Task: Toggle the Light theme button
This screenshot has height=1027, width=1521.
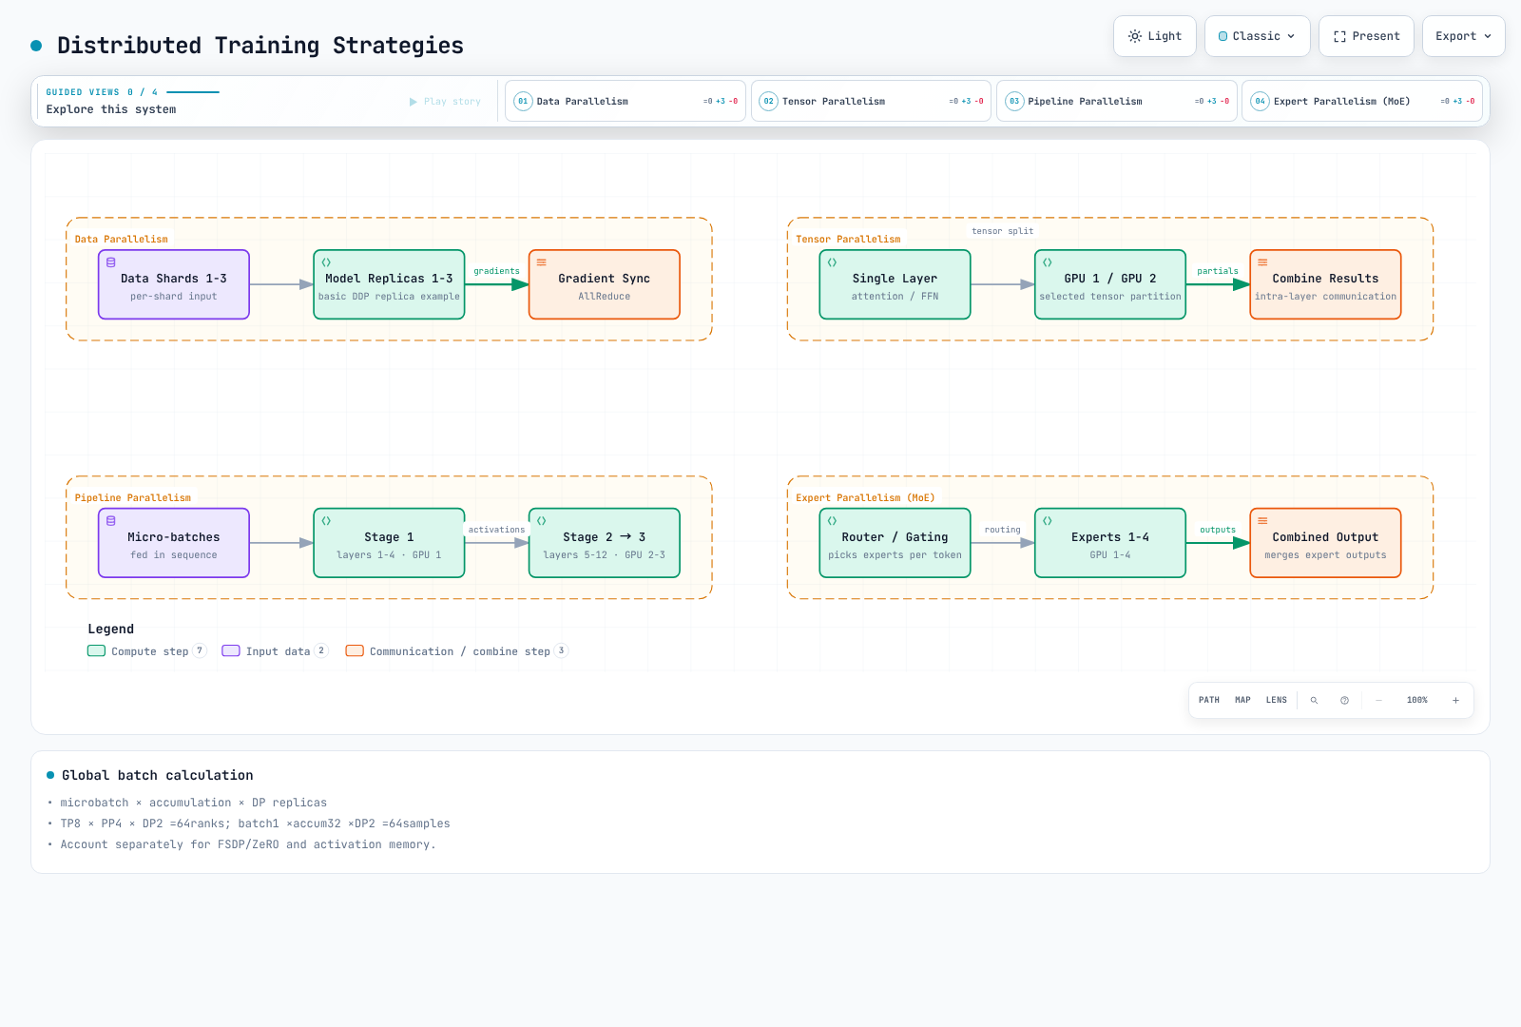Action: click(x=1154, y=36)
